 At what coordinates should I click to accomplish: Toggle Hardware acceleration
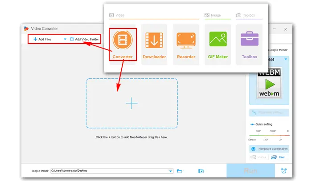tap(269, 149)
